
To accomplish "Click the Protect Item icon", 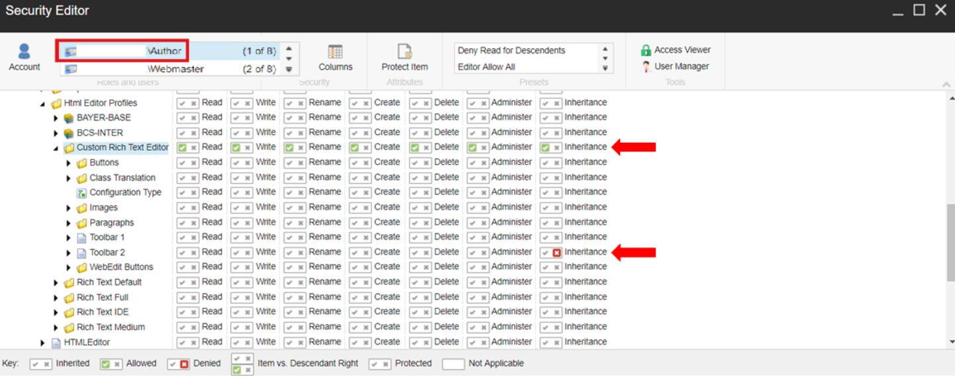I will pyautogui.click(x=404, y=52).
